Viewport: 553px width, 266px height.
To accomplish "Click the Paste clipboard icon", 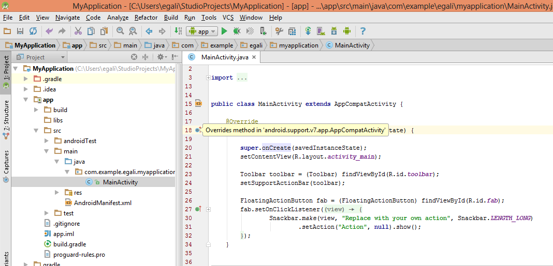I will pos(104,32).
